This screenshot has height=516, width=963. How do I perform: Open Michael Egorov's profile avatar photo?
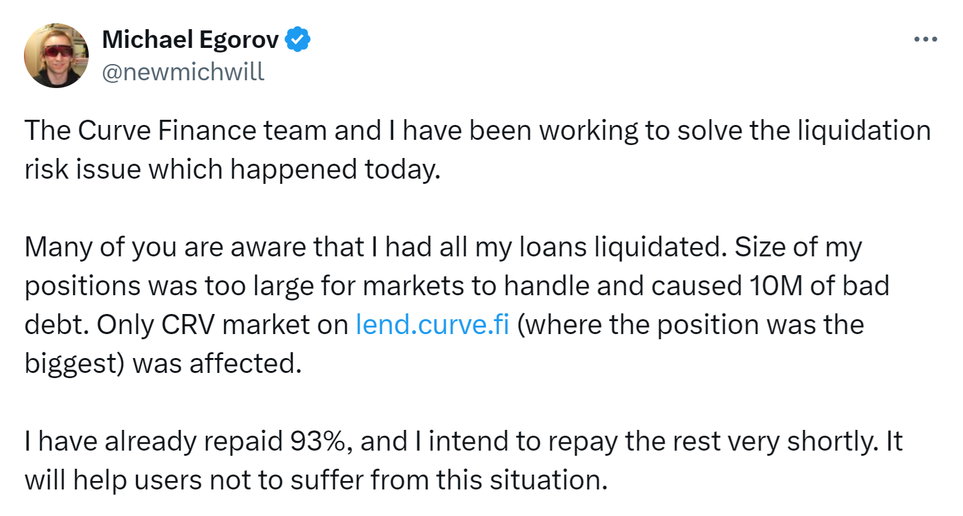pos(56,56)
